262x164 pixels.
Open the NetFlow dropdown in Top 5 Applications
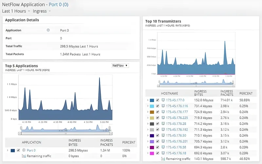coord(120,66)
